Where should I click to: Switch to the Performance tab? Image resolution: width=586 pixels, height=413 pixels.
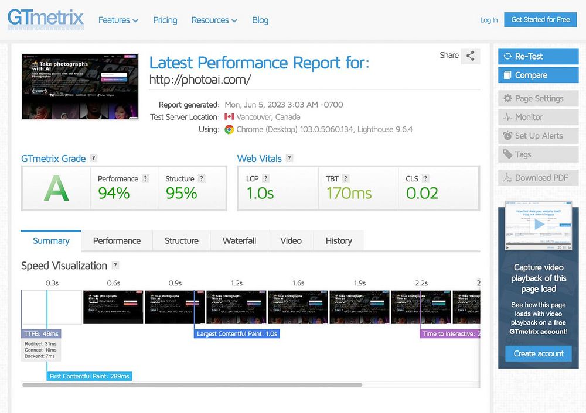coord(117,241)
